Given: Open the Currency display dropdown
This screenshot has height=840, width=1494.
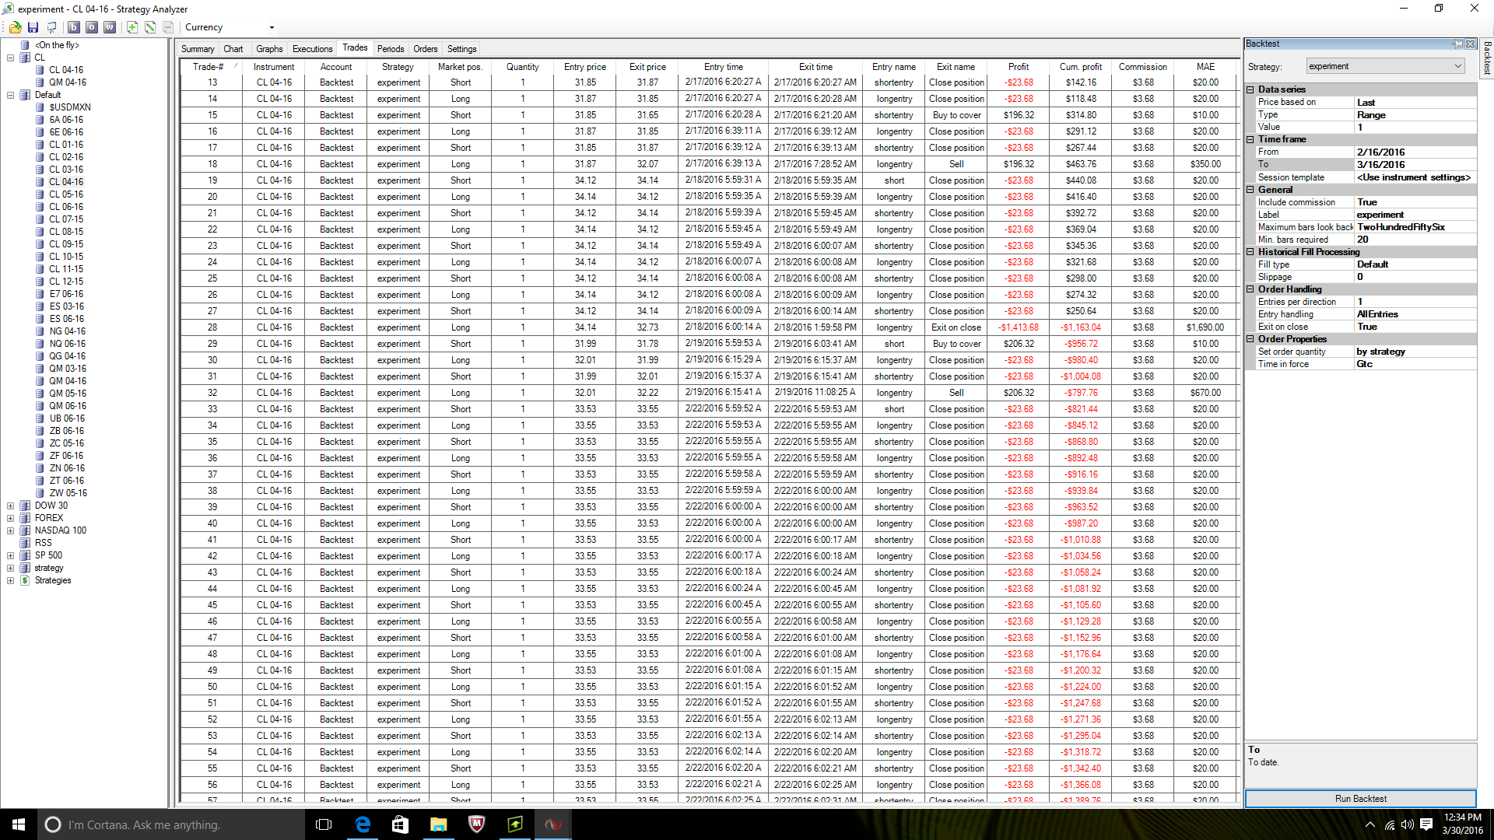Looking at the screenshot, I should [272, 27].
